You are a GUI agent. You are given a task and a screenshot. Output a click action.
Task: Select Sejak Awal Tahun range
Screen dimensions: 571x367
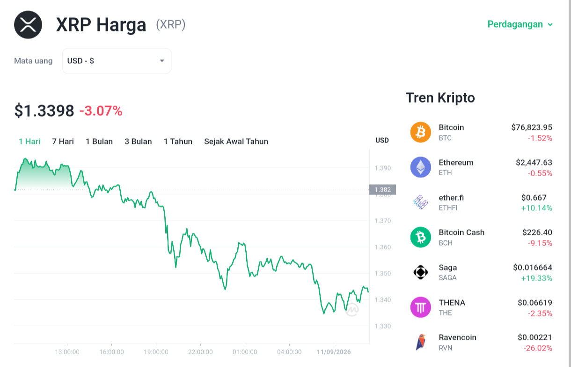(236, 142)
